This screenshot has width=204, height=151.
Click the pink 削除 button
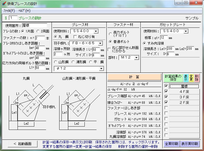point(197,78)
